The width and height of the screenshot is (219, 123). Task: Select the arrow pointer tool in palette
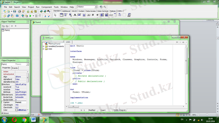click(x=55, y=15)
